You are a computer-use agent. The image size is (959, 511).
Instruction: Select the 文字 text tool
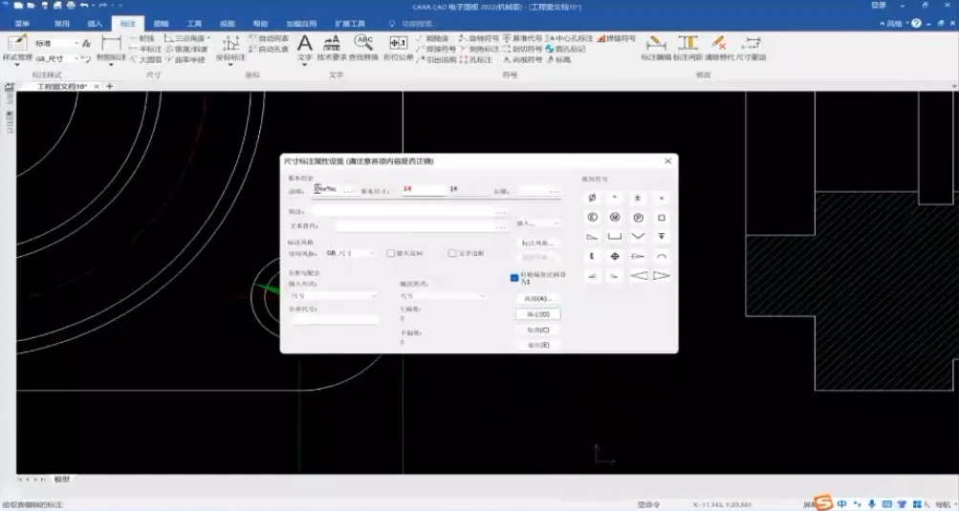coord(305,49)
